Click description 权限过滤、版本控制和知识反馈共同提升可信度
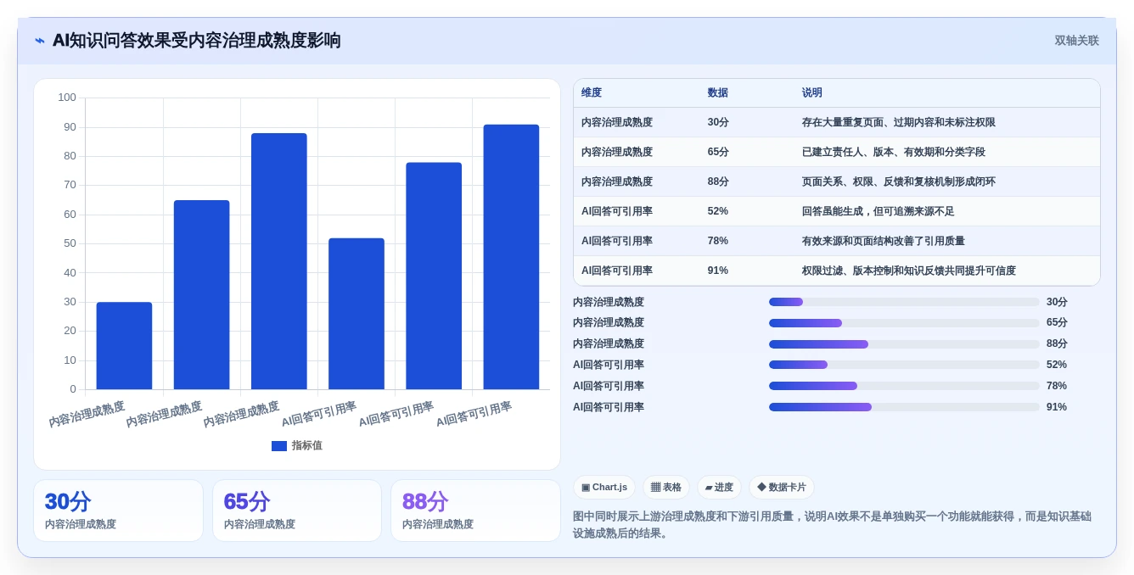1134x575 pixels. pyautogui.click(x=909, y=271)
